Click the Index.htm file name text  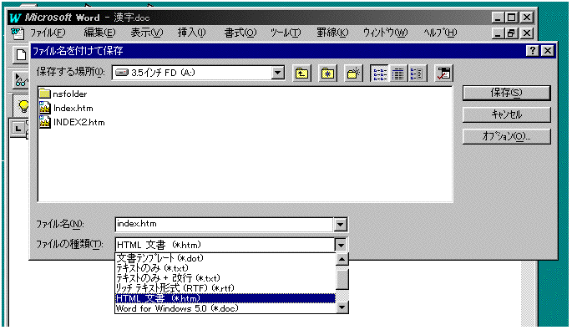tap(73, 108)
